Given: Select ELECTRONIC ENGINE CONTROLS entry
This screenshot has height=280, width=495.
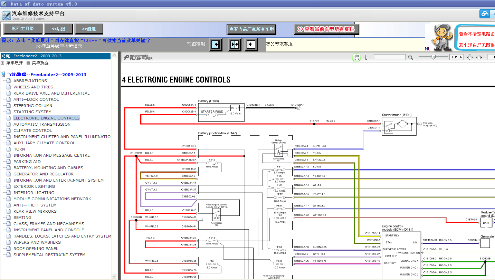Looking at the screenshot, I should pos(47,118).
